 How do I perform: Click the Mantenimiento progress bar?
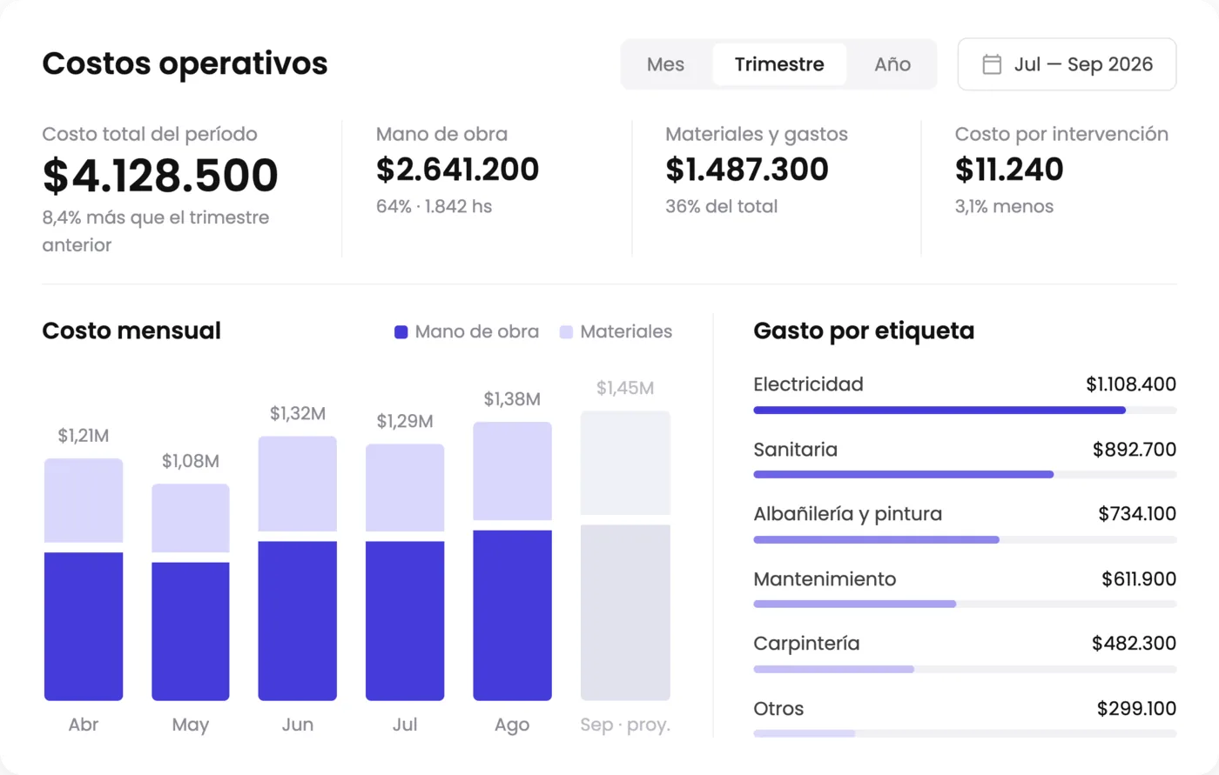pos(965,605)
